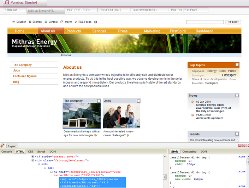Click the small box icon after RSS Feeds
The width and height of the screenshot is (249, 188).
click(96, 22)
